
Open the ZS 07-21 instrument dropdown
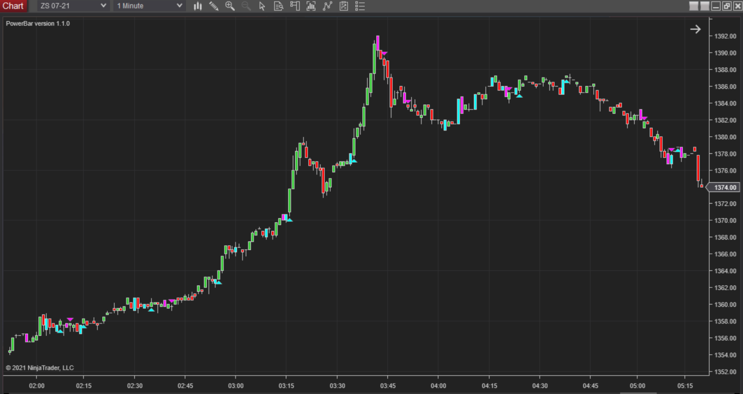coord(73,6)
